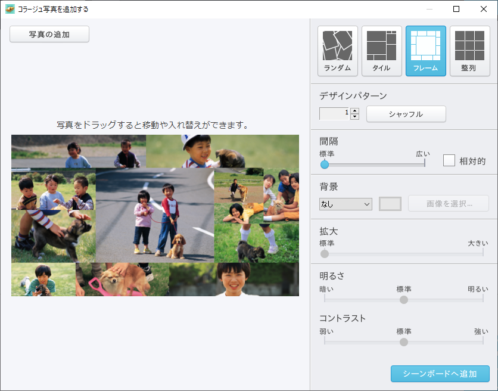Increase design pattern number with up arrow
Screen dimensions: 498x391
pyautogui.click(x=355, y=111)
